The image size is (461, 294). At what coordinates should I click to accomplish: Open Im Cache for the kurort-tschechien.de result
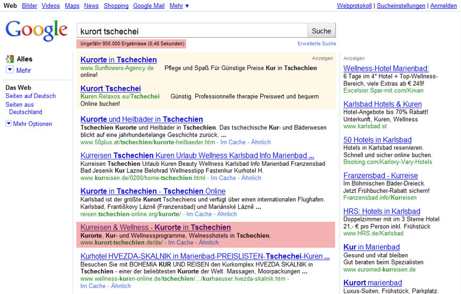(x=181, y=242)
